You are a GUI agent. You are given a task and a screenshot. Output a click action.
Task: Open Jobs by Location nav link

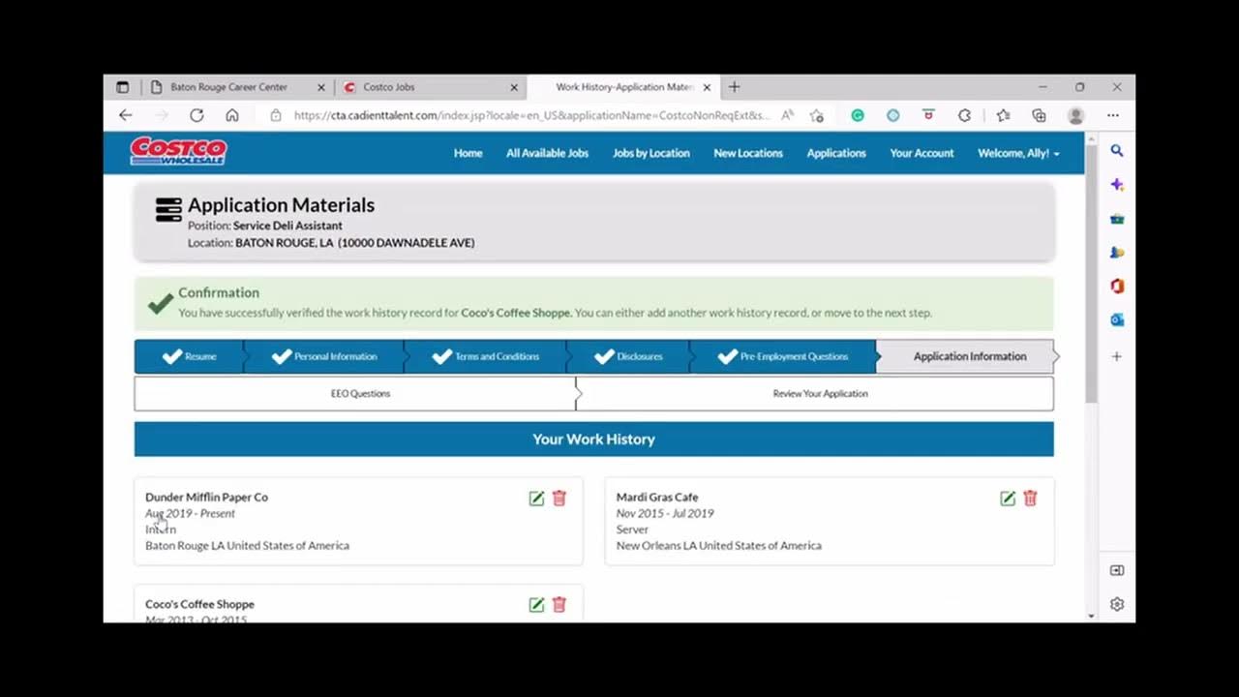[x=651, y=153]
